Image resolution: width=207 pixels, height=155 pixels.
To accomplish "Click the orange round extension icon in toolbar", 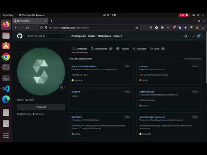I will 197,28.
